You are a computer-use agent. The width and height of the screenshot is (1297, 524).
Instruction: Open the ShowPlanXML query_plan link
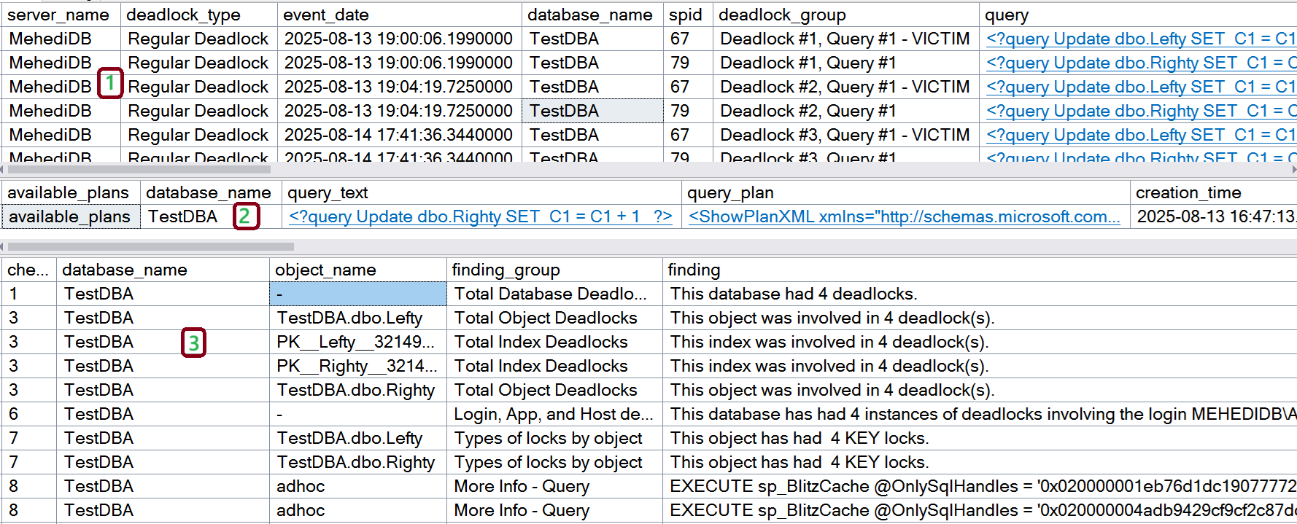tap(904, 216)
